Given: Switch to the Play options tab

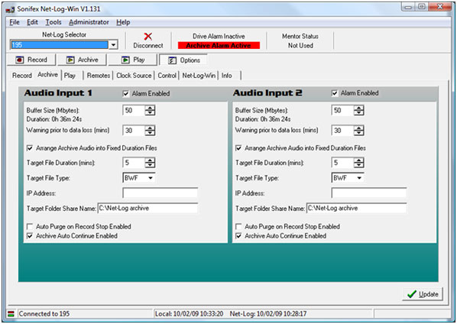Looking at the screenshot, I should click(70, 76).
